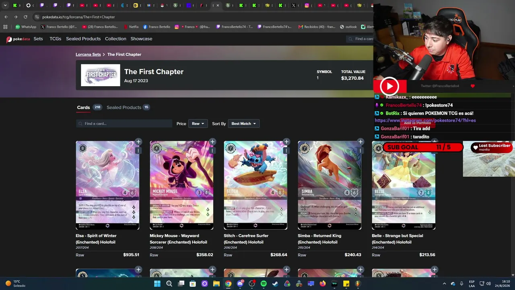Image resolution: width=515 pixels, height=290 pixels.
Task: Open the Chrome apps grid shortcut
Action: 5,27
